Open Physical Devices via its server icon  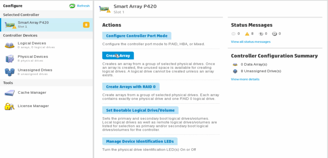pyautogui.click(x=10, y=59)
